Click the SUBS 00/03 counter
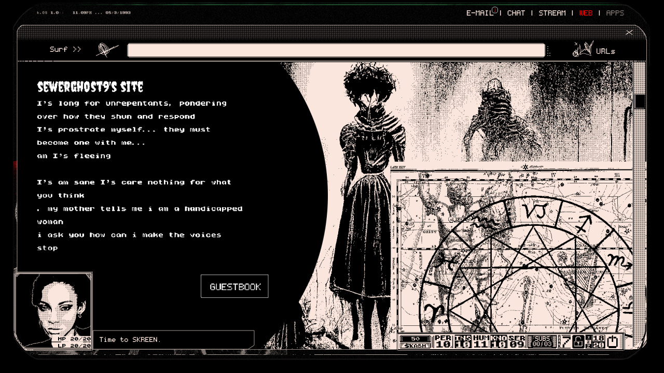This screenshot has width=664, height=373. (542, 341)
